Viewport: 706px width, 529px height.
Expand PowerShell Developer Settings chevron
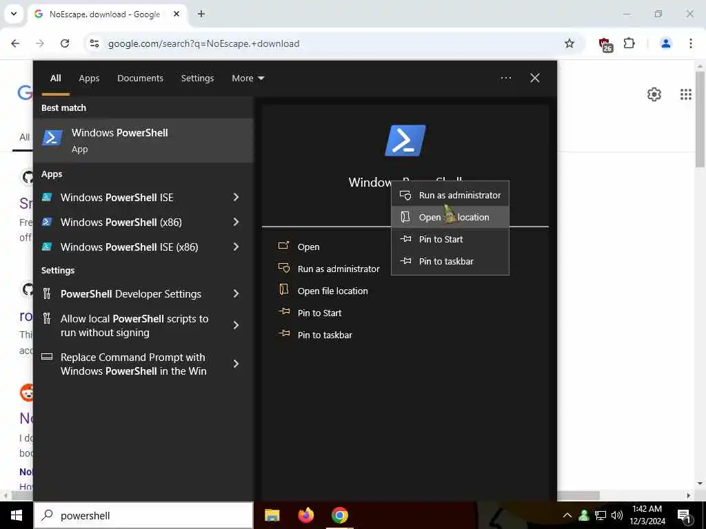236,293
